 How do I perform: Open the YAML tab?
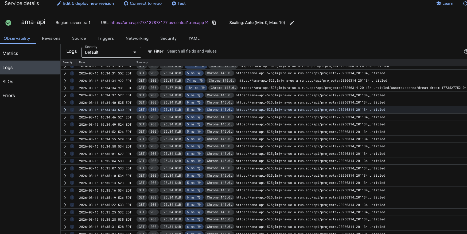pyautogui.click(x=194, y=38)
